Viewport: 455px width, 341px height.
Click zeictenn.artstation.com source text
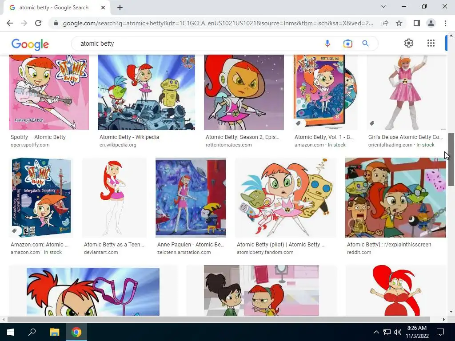(184, 252)
